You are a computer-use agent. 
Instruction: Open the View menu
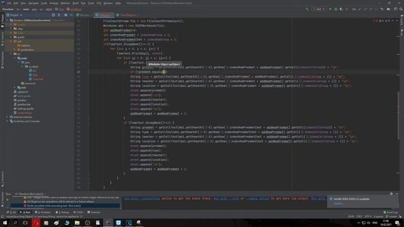coord(23,3)
